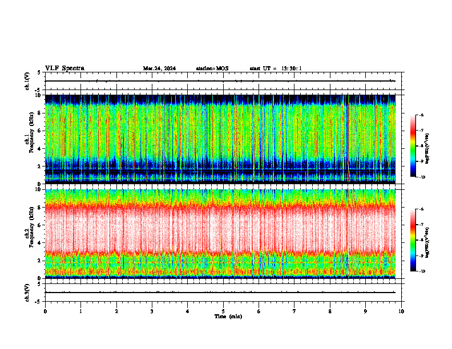Image resolution: width=452 pixels, height=349 pixels.
Task: Click time axis tick label "1"
Action: pyautogui.click(x=80, y=311)
